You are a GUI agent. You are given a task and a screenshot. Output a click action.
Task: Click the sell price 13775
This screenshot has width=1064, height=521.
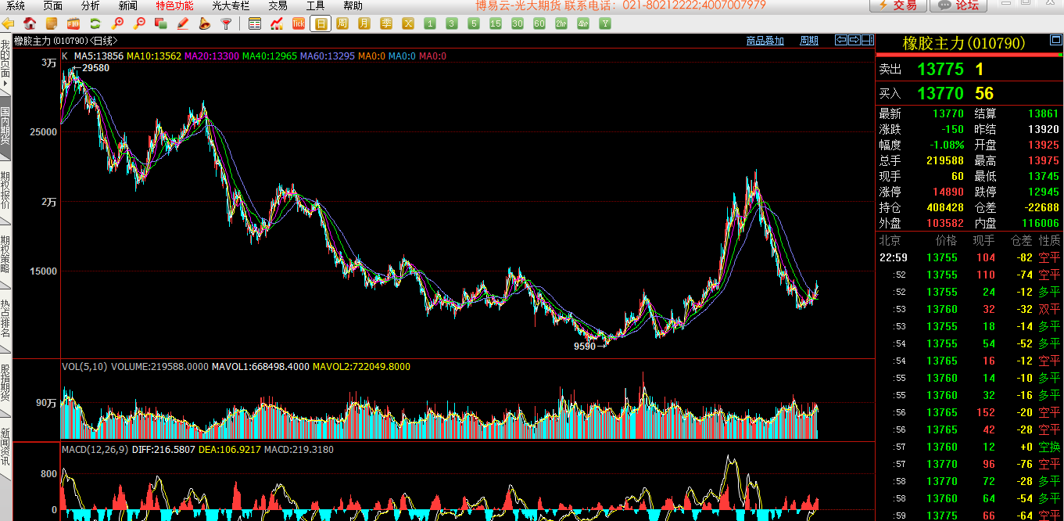(940, 69)
